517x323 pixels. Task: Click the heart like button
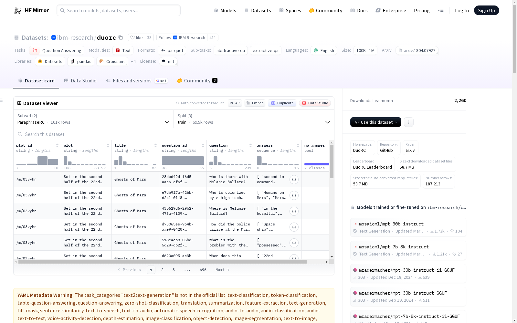(x=136, y=38)
